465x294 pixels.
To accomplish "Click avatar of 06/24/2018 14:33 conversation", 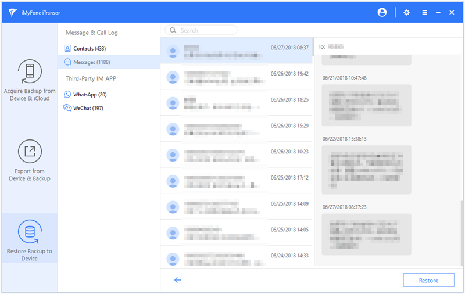I will [173, 259].
